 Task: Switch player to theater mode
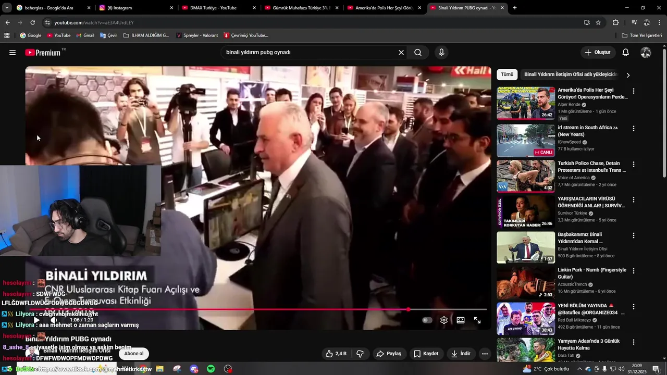[461, 320]
